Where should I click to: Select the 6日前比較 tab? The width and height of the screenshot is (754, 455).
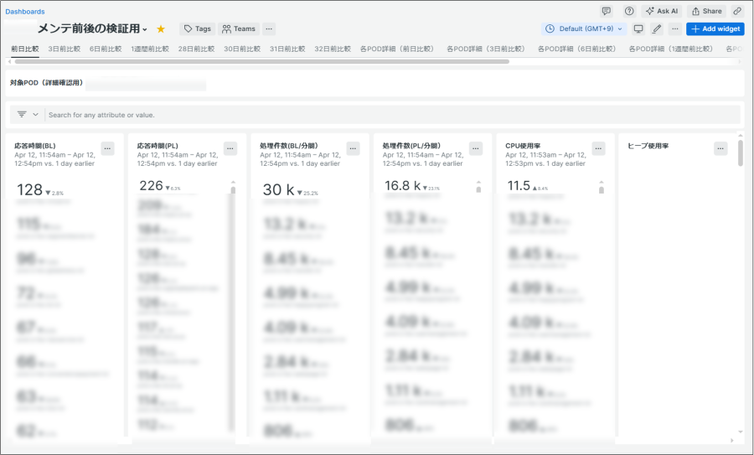coord(106,49)
